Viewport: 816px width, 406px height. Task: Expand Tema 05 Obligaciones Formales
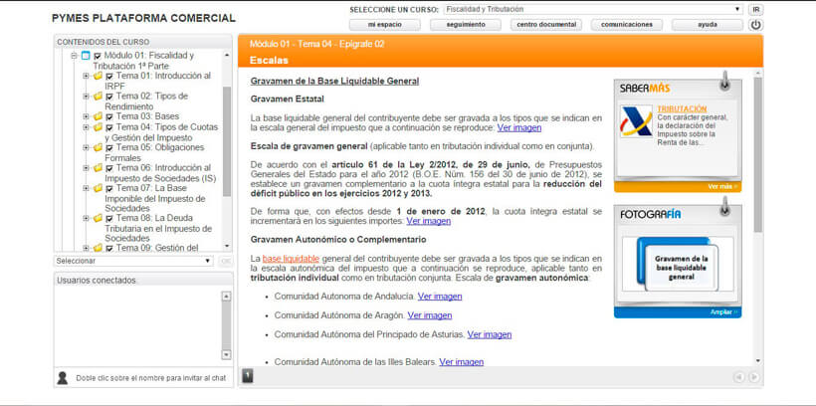coord(86,147)
